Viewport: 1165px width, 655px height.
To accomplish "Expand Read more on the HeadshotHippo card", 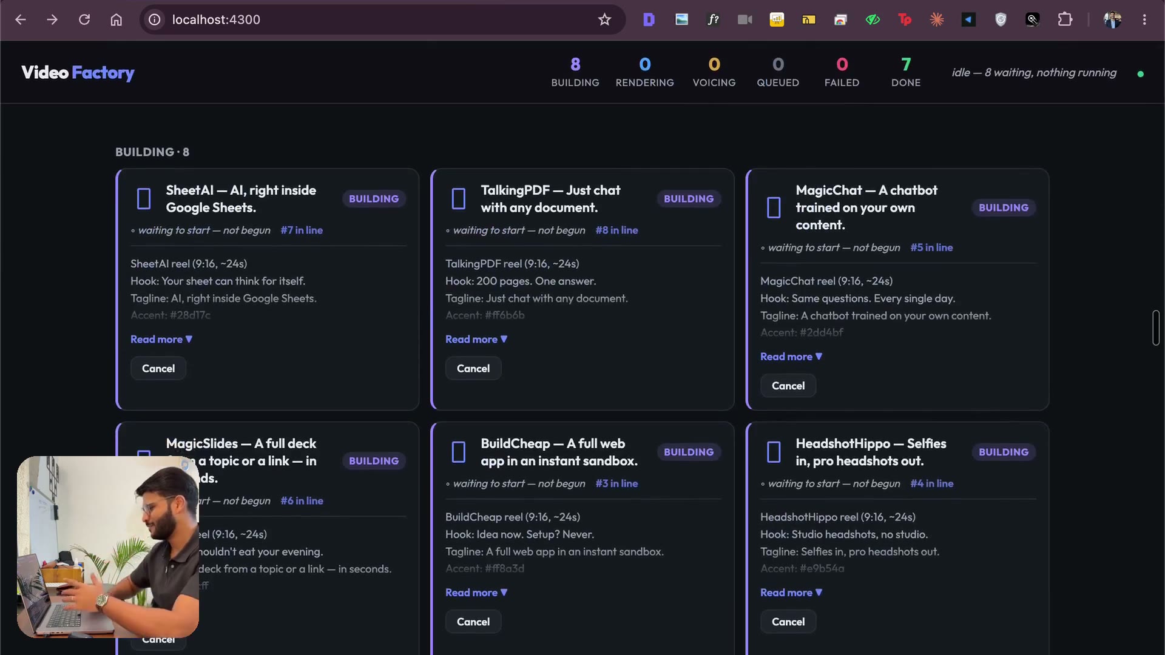I will 791,593.
